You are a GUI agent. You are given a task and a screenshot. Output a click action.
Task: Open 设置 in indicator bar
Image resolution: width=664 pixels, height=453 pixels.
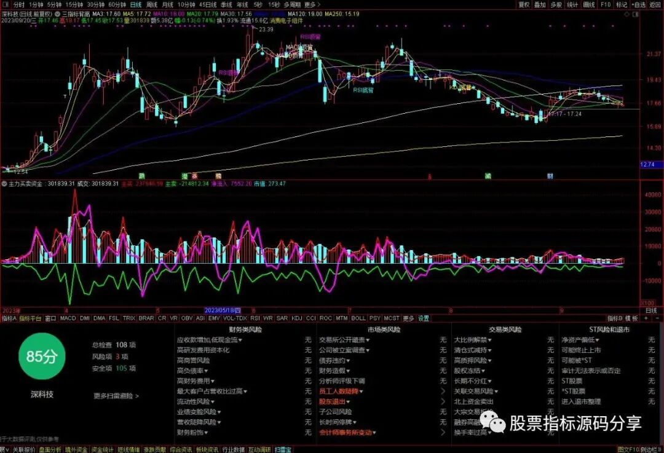tap(424, 318)
